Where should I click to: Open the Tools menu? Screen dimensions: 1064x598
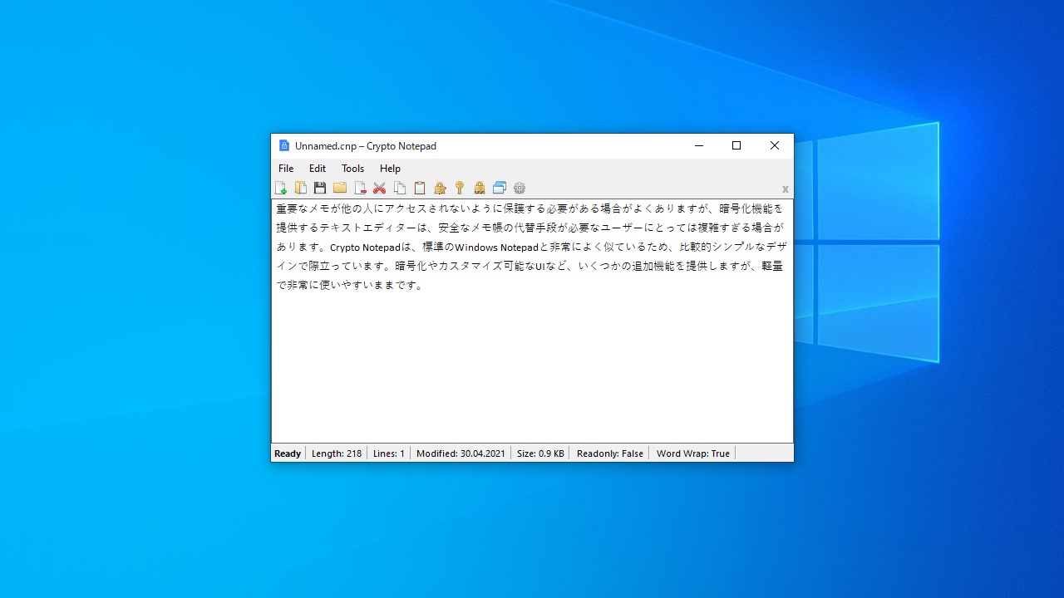353,169
